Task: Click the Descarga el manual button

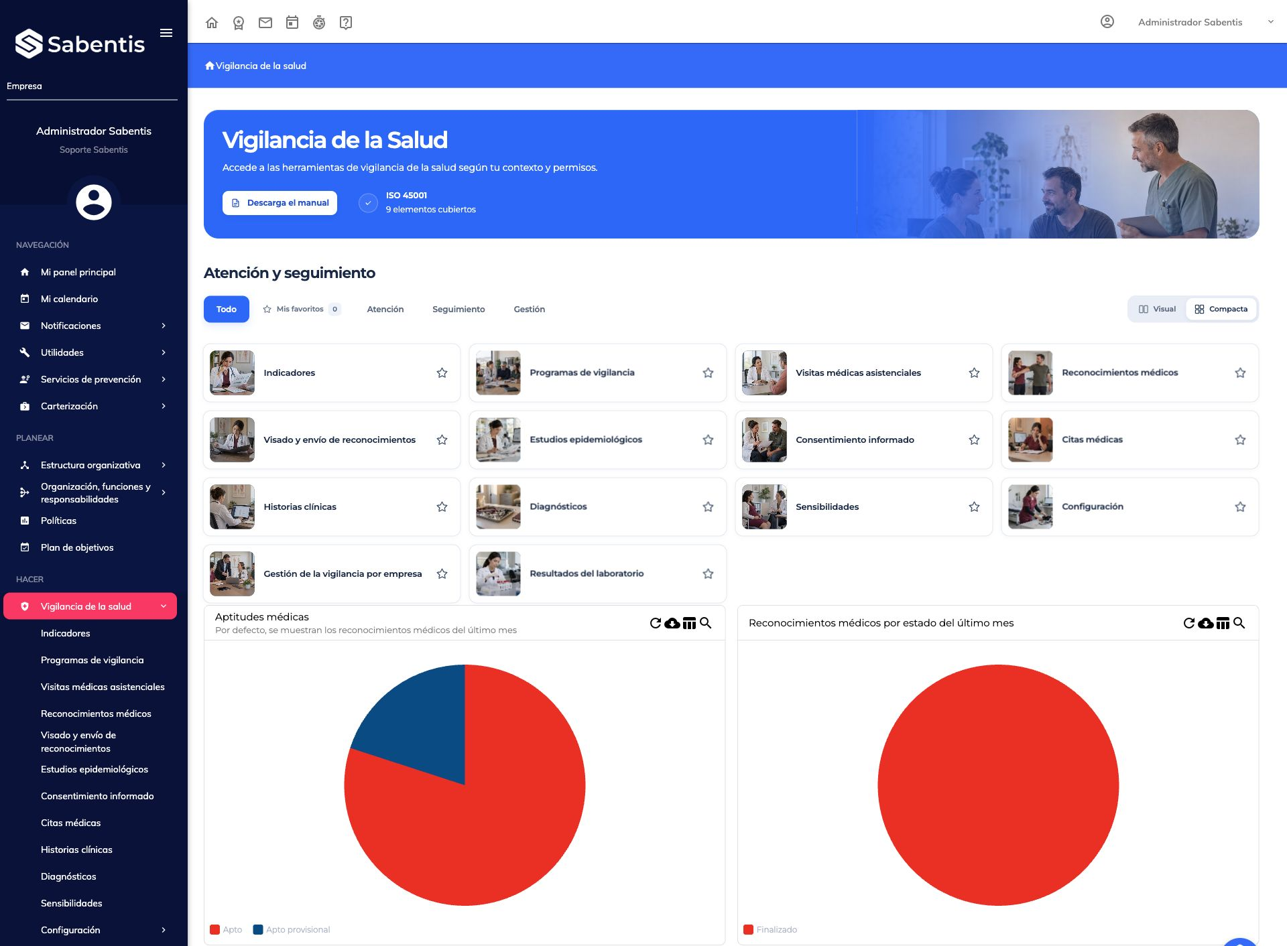Action: coord(280,203)
